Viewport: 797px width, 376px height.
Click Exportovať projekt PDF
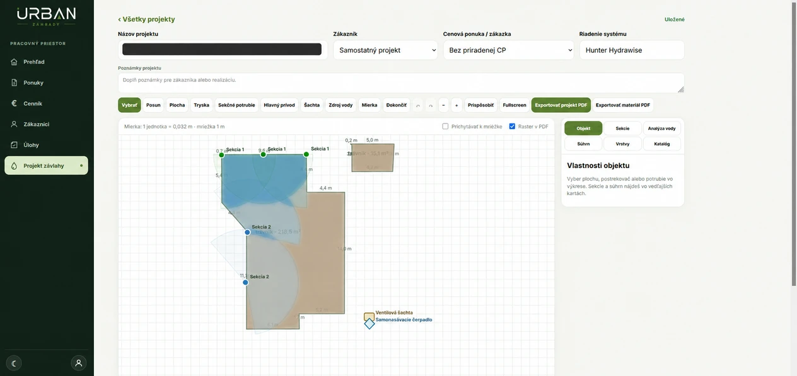(561, 105)
